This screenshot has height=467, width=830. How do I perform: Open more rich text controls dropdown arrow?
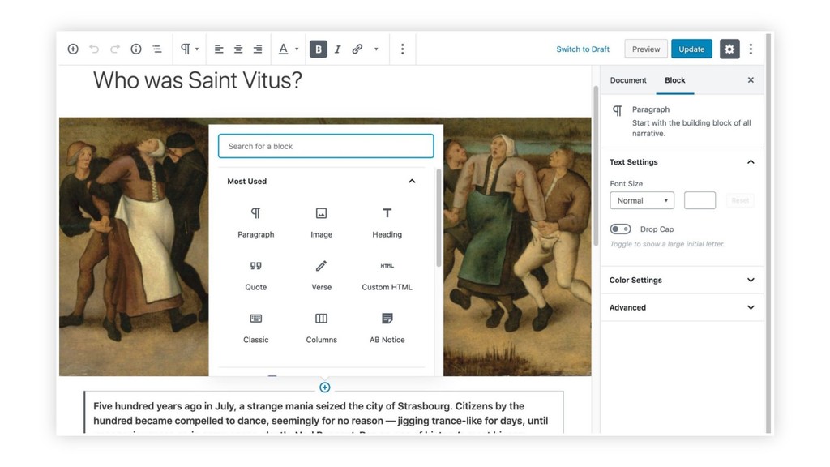click(376, 49)
